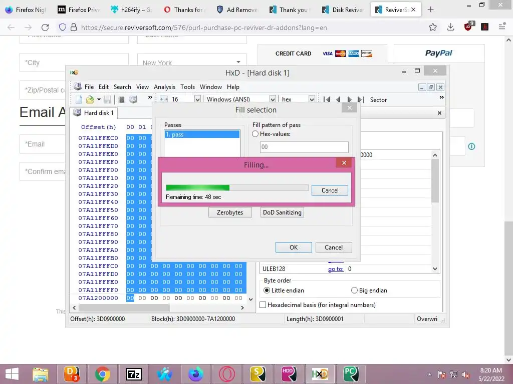The height and width of the screenshot is (384, 513).
Task: Click OK in Fill selection dialog
Action: pyautogui.click(x=294, y=247)
